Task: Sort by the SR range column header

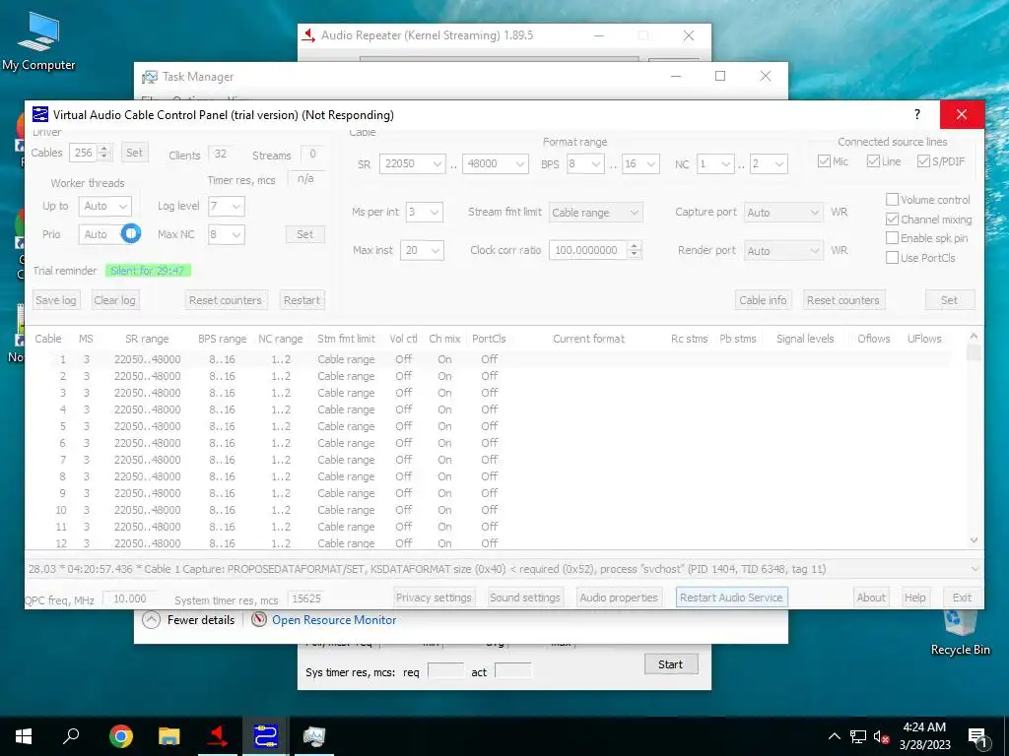Action: [147, 339]
